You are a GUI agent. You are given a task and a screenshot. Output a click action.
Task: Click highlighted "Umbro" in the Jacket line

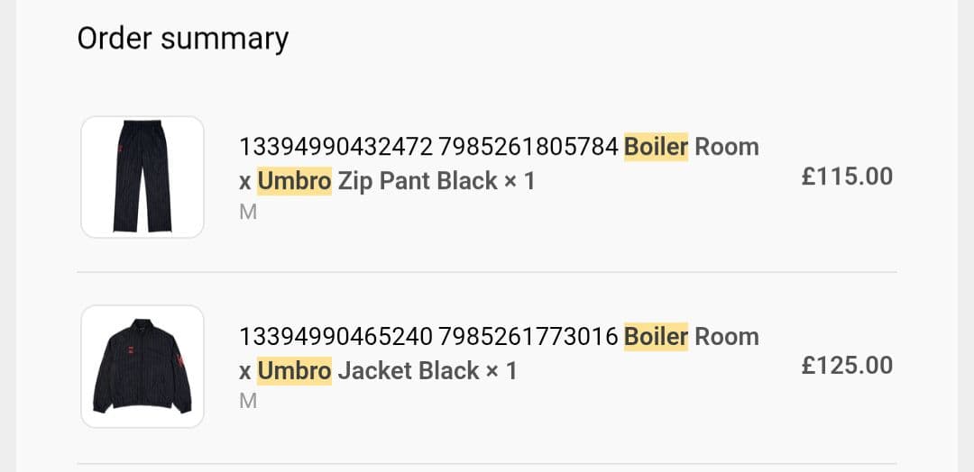[294, 371]
